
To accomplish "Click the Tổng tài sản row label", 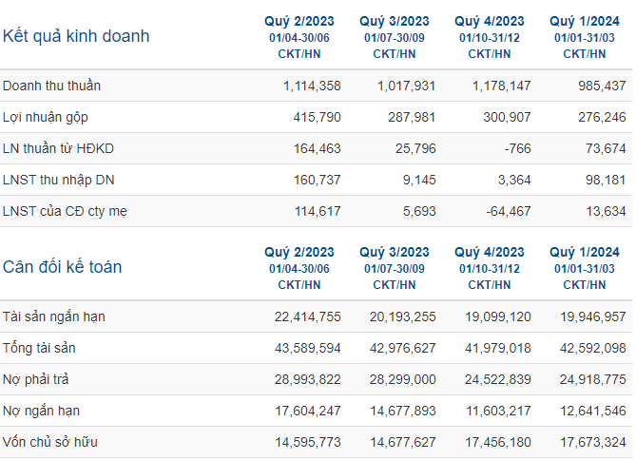I will (39, 348).
